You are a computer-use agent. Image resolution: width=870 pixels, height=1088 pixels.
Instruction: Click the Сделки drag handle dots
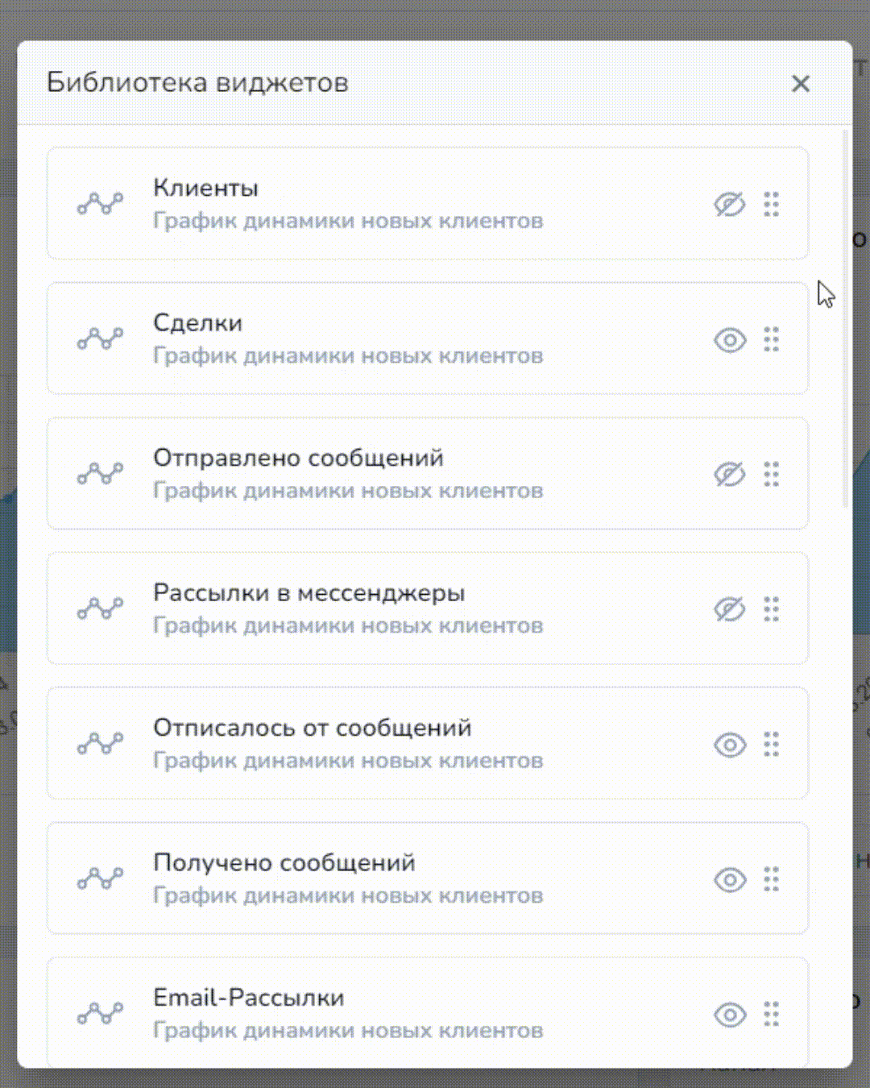772,339
